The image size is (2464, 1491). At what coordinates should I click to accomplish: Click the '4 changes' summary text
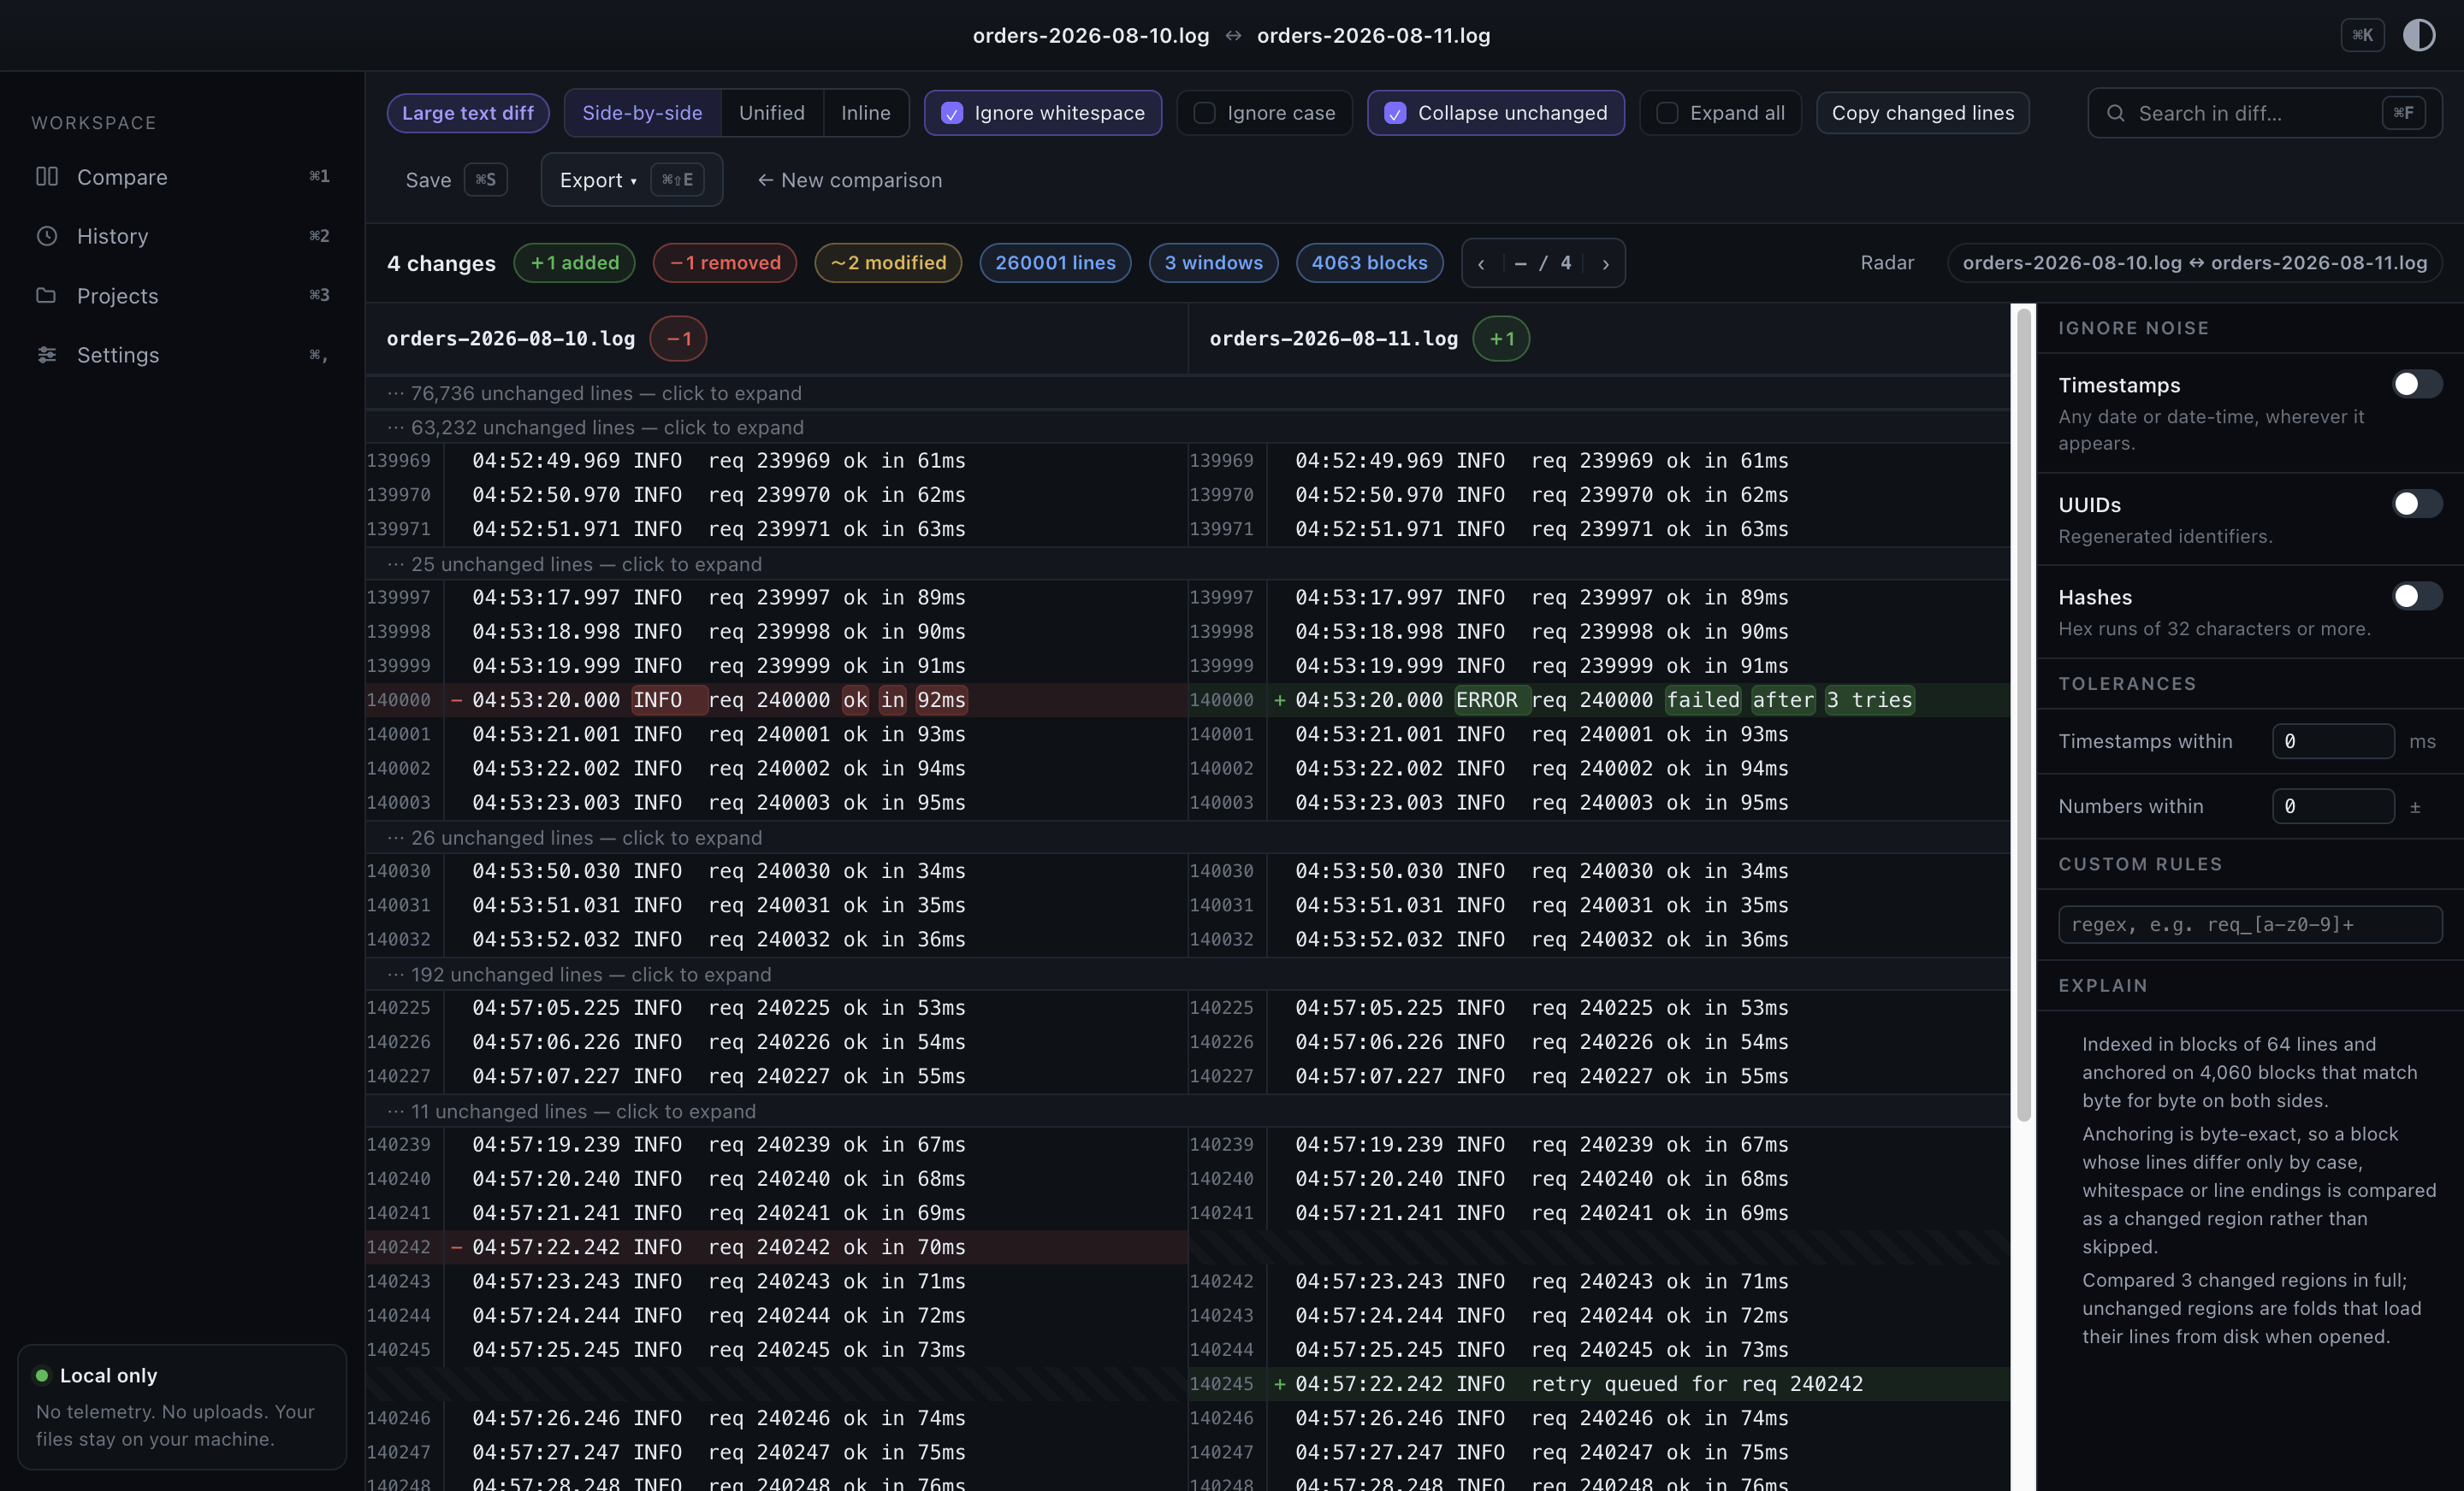tap(441, 264)
